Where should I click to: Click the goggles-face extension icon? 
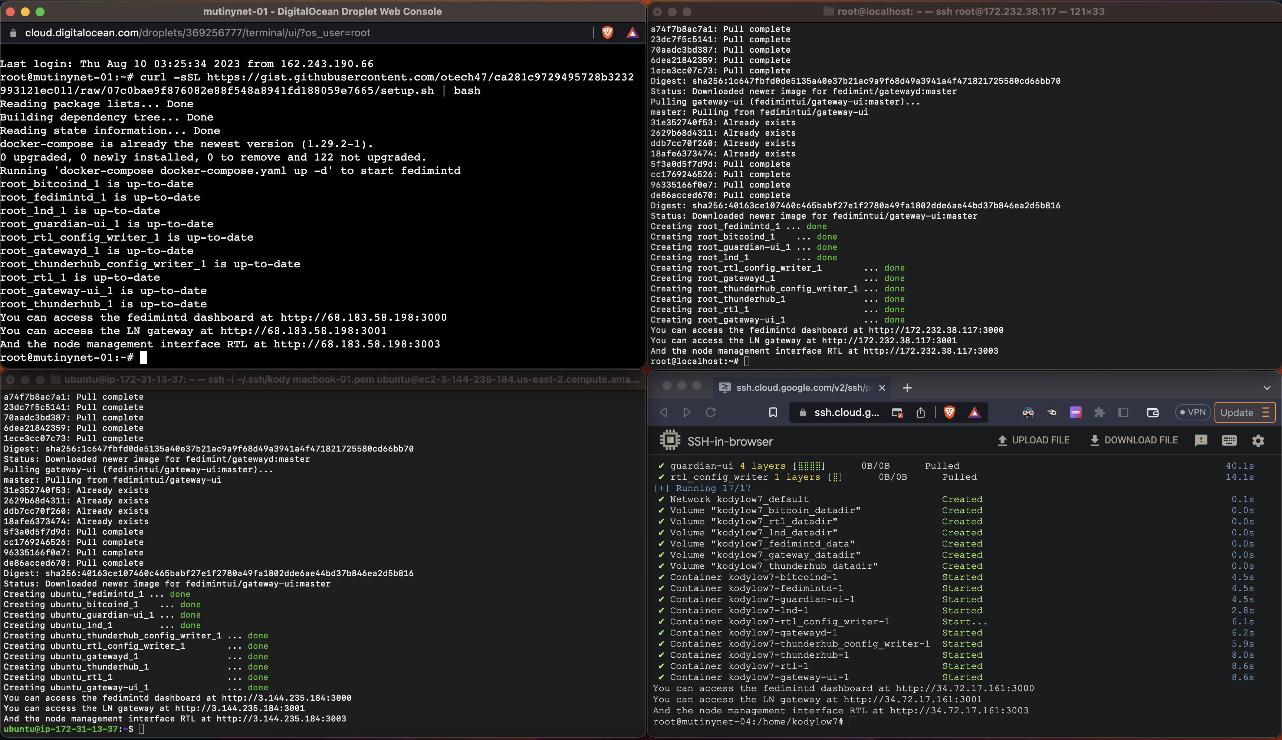pos(1028,412)
